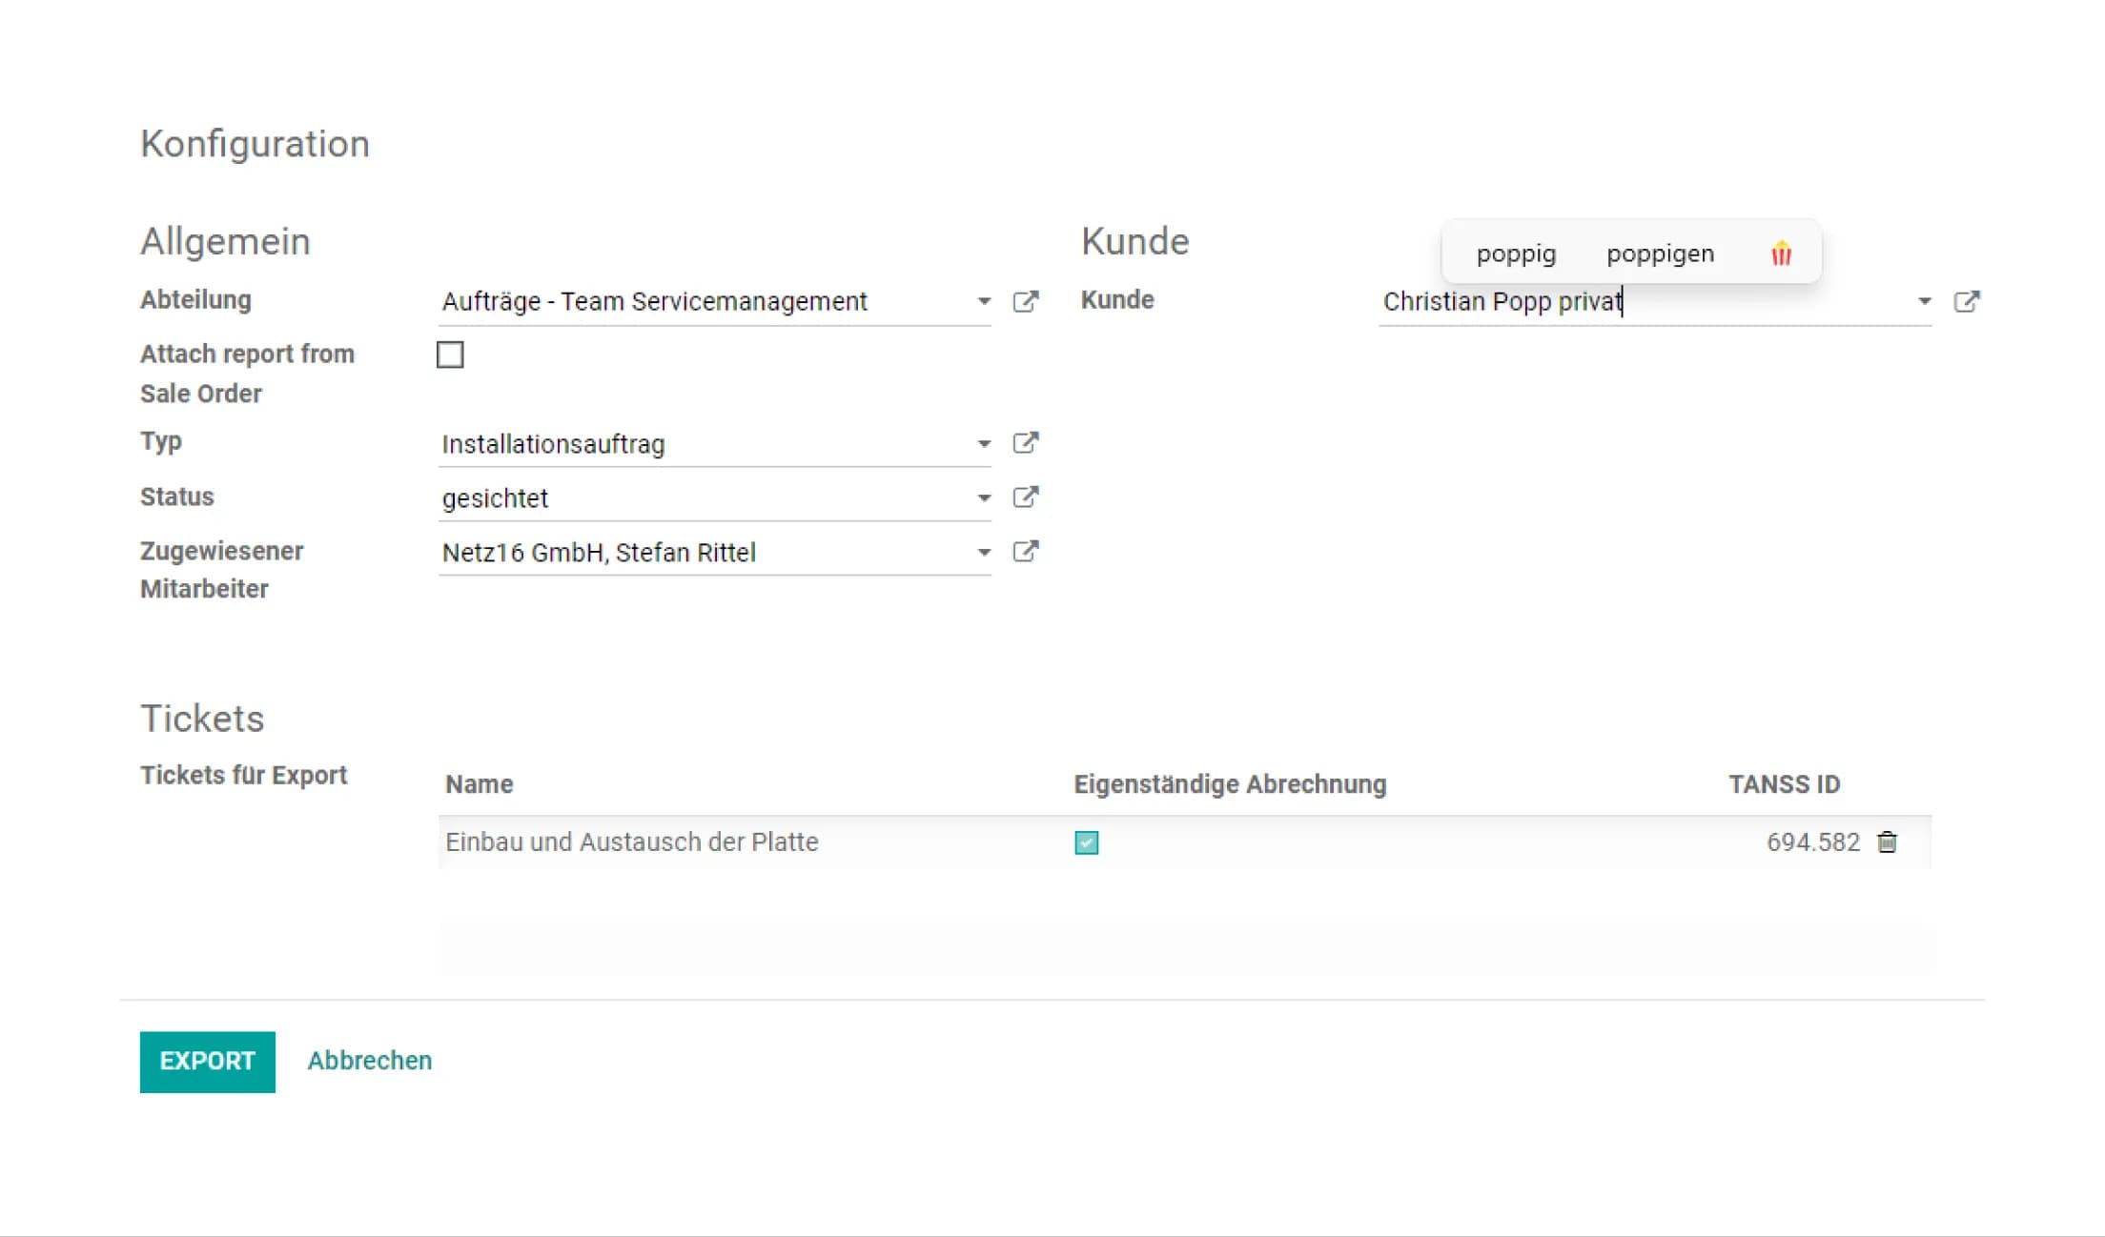Open external link for Typ field
Viewport: 2105px width, 1237px height.
pyautogui.click(x=1025, y=443)
